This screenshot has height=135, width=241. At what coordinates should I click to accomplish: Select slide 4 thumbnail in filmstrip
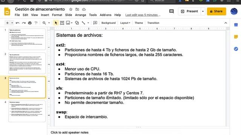coord(27,111)
